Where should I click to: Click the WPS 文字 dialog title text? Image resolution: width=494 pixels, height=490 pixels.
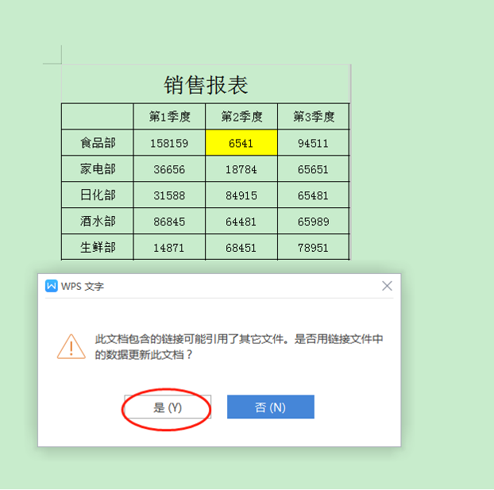coord(83,286)
